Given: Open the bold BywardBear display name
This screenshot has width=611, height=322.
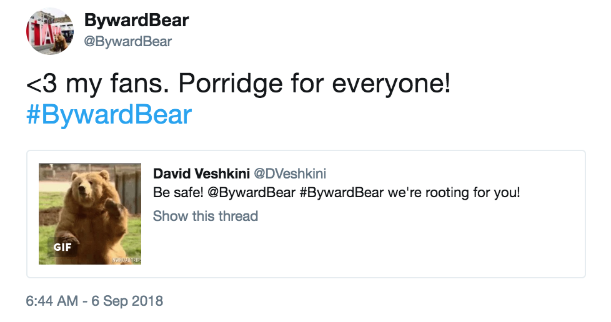Looking at the screenshot, I should point(136,21).
